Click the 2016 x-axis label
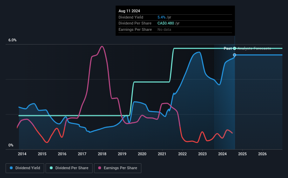 (x=62, y=154)
